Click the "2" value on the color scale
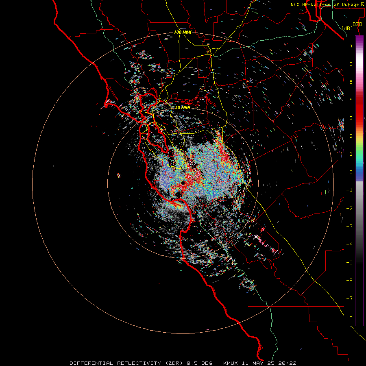This screenshot has width=366, height=366. 351,136
